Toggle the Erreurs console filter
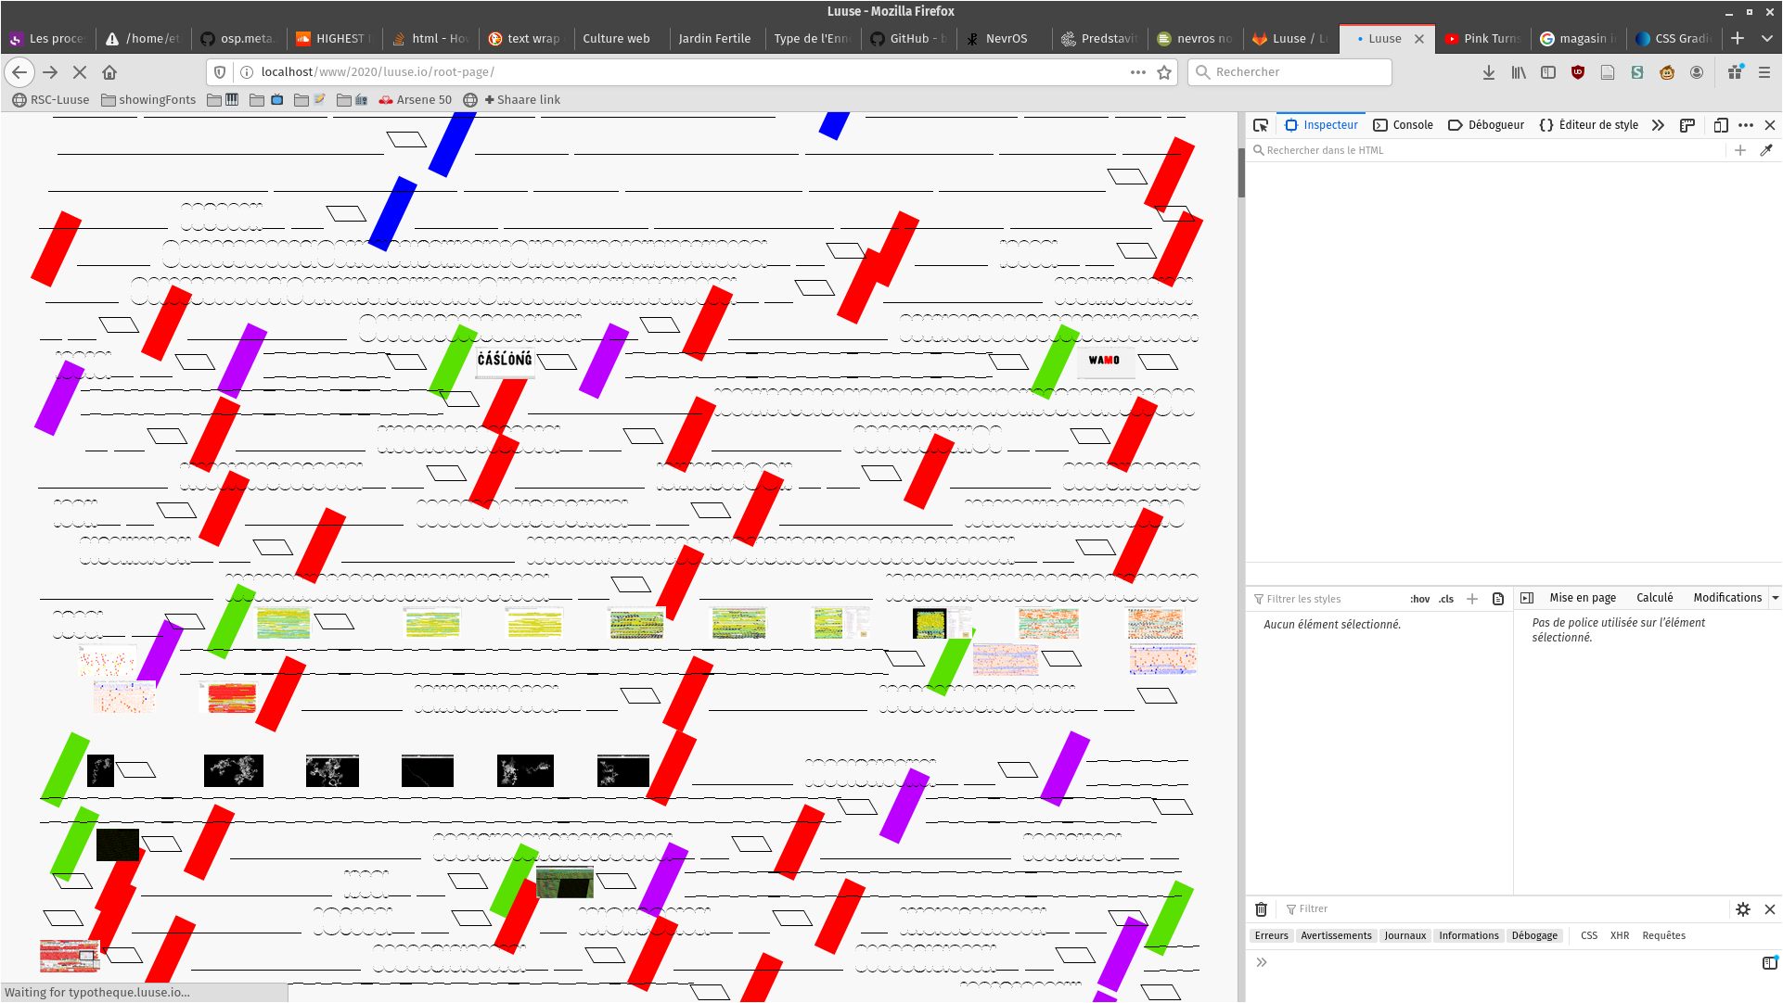 click(x=1271, y=935)
